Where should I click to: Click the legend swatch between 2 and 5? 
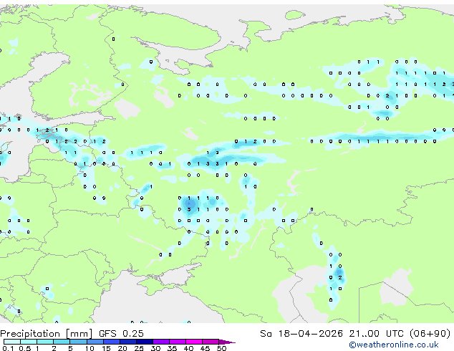(x=62, y=342)
